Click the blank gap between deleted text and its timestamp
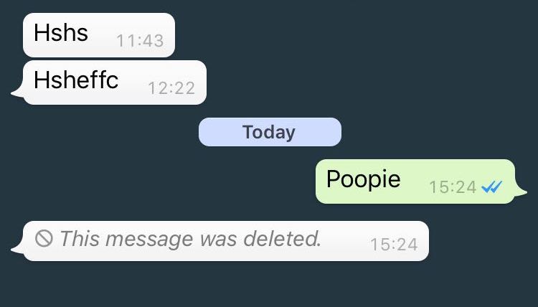The height and width of the screenshot is (307, 538). tap(346, 241)
